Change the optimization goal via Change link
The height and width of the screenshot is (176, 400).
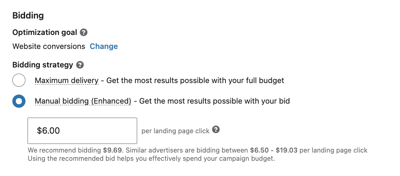pyautogui.click(x=103, y=46)
